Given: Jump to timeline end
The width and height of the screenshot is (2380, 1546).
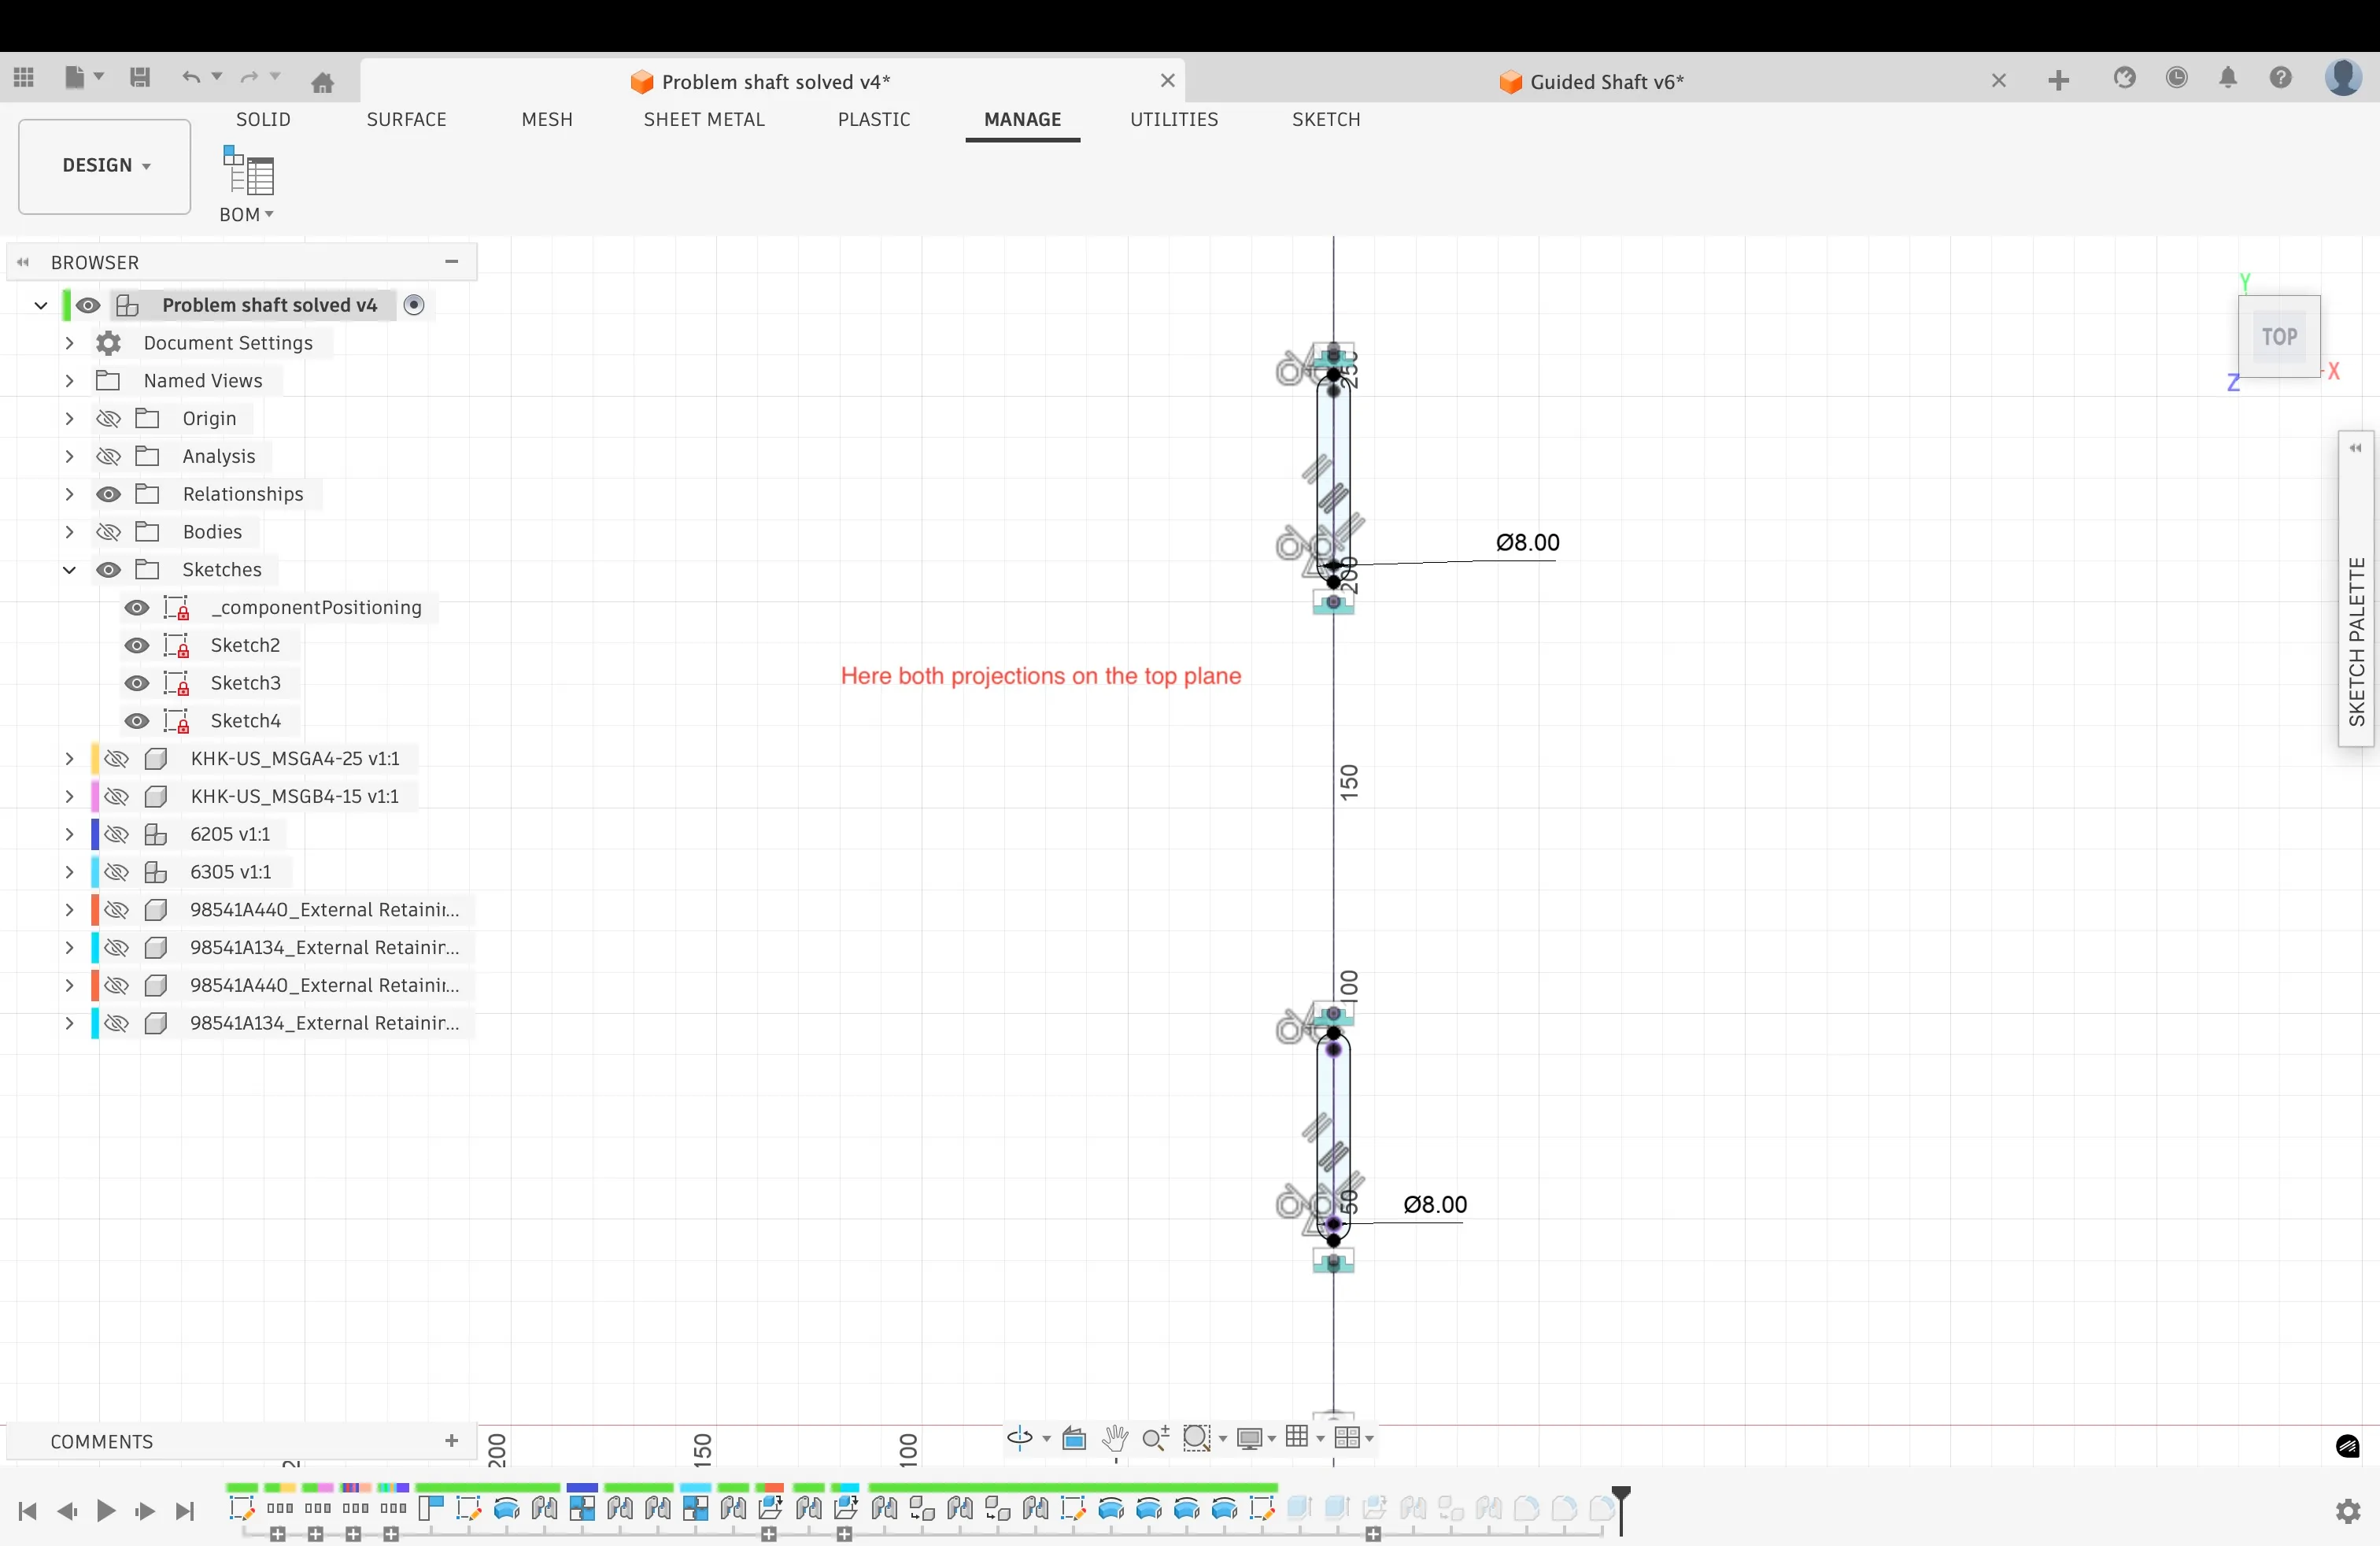Looking at the screenshot, I should (185, 1511).
